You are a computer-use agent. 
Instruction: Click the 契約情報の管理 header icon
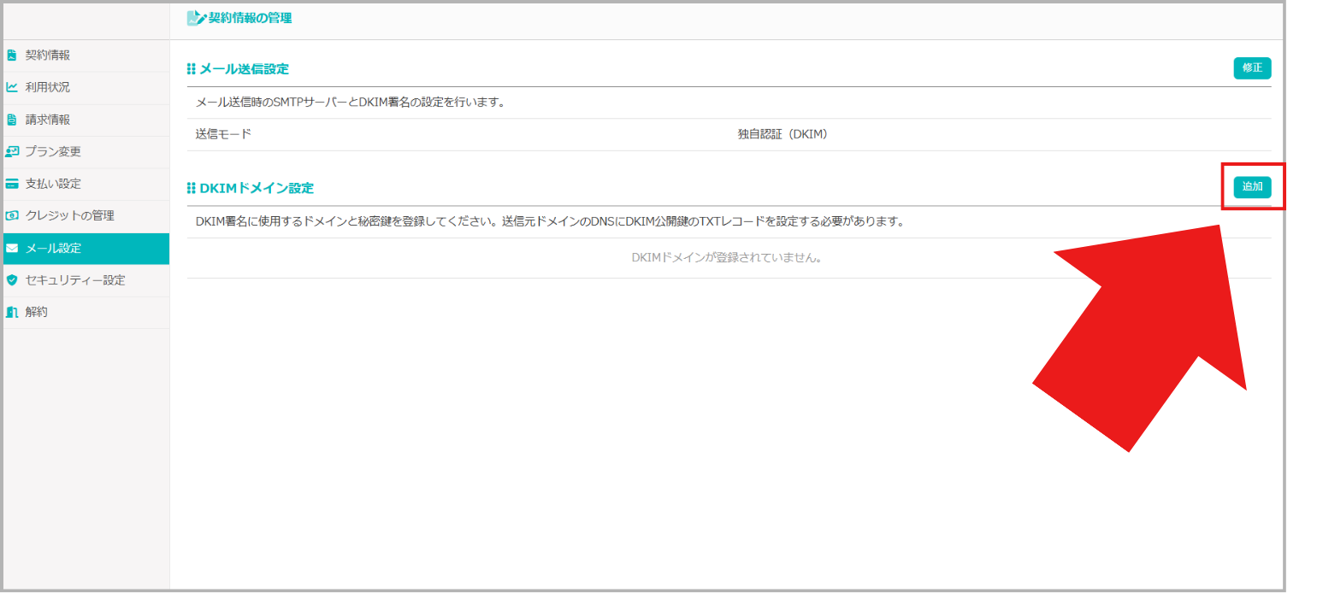point(196,18)
